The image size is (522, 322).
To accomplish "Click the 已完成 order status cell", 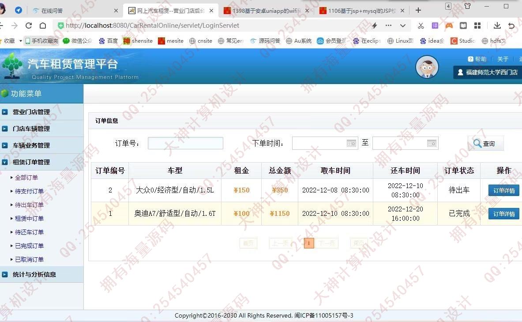I will (459, 213).
